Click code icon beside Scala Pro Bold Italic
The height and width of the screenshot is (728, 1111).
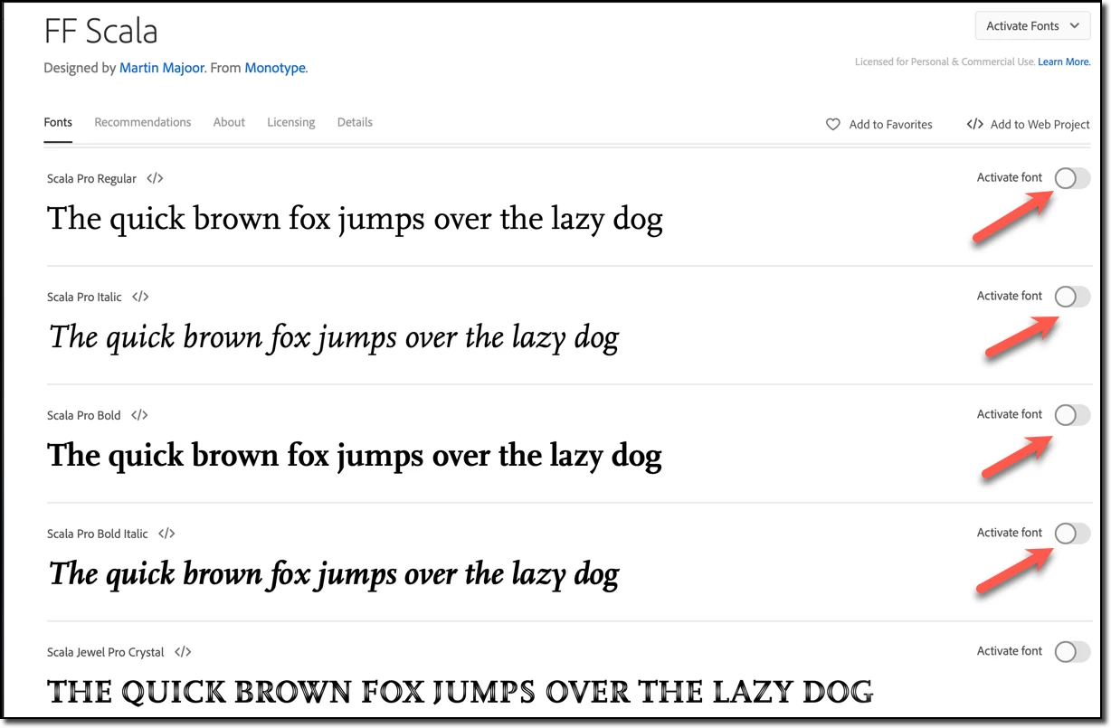[x=166, y=534]
